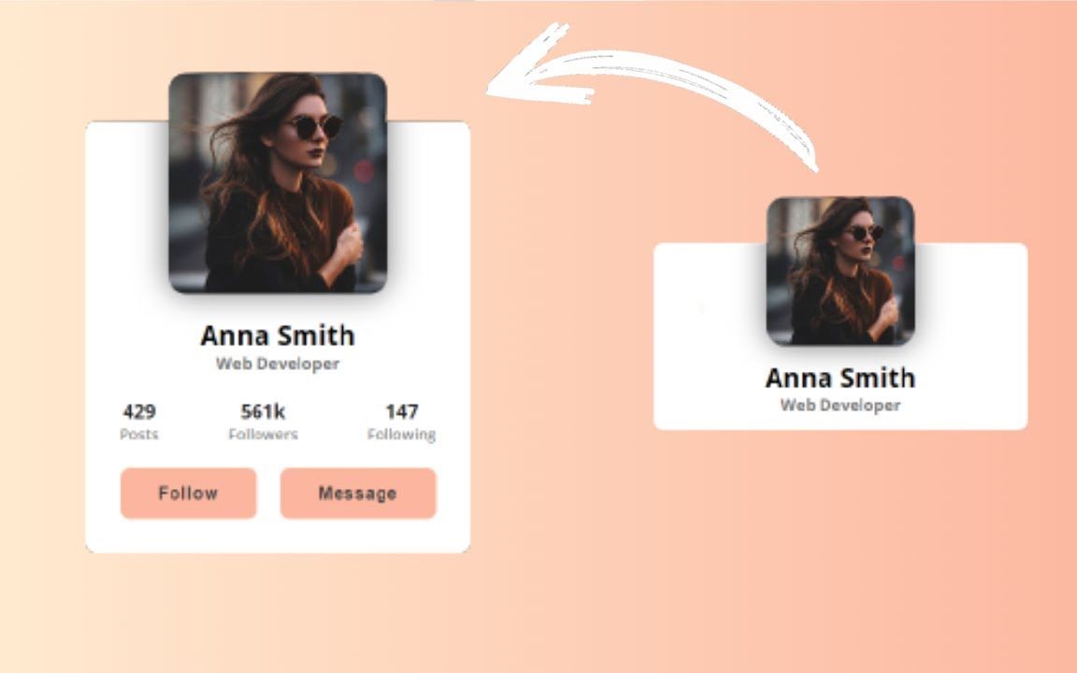Screen dimensions: 1077x673
Task: Open the small profile photo on right card
Action: (840, 270)
